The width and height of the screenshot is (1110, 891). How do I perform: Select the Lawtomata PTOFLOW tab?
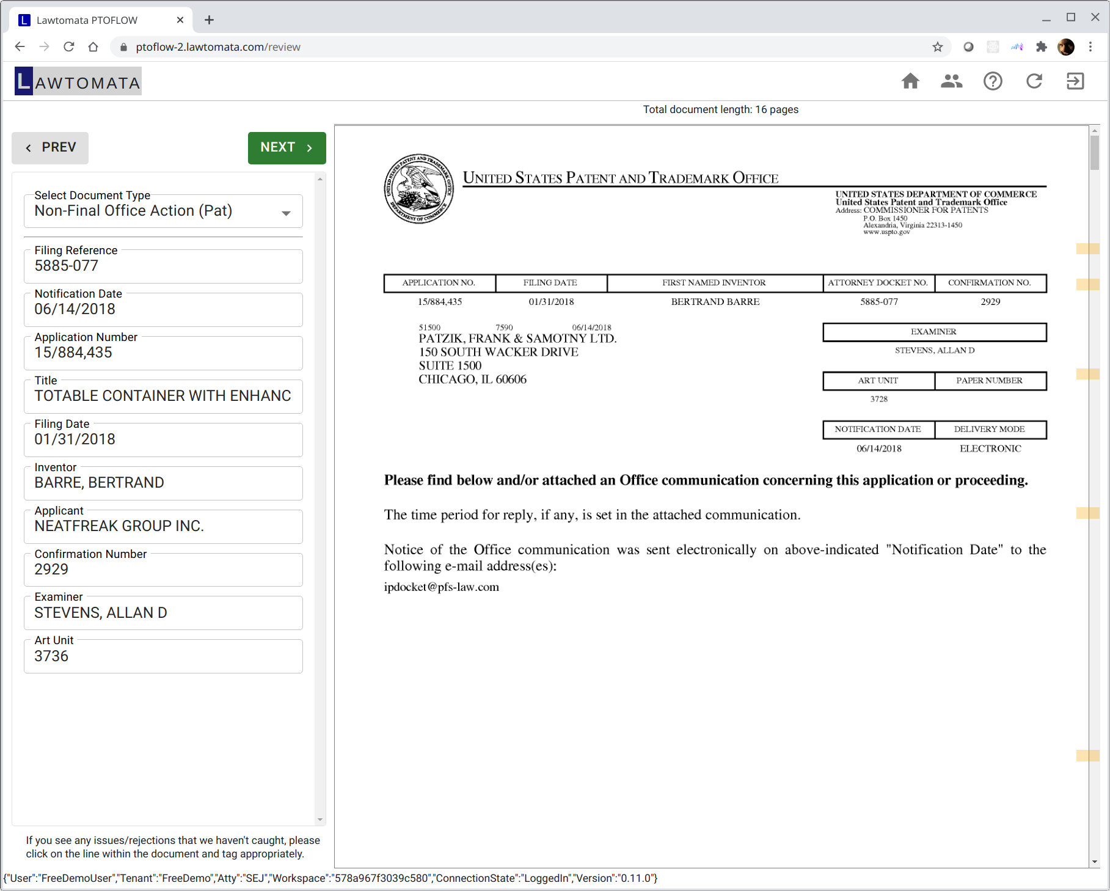click(x=101, y=20)
